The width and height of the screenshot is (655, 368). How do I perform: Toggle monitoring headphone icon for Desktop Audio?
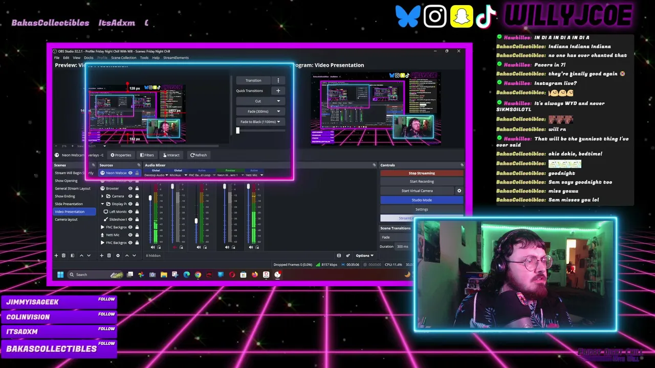159,247
